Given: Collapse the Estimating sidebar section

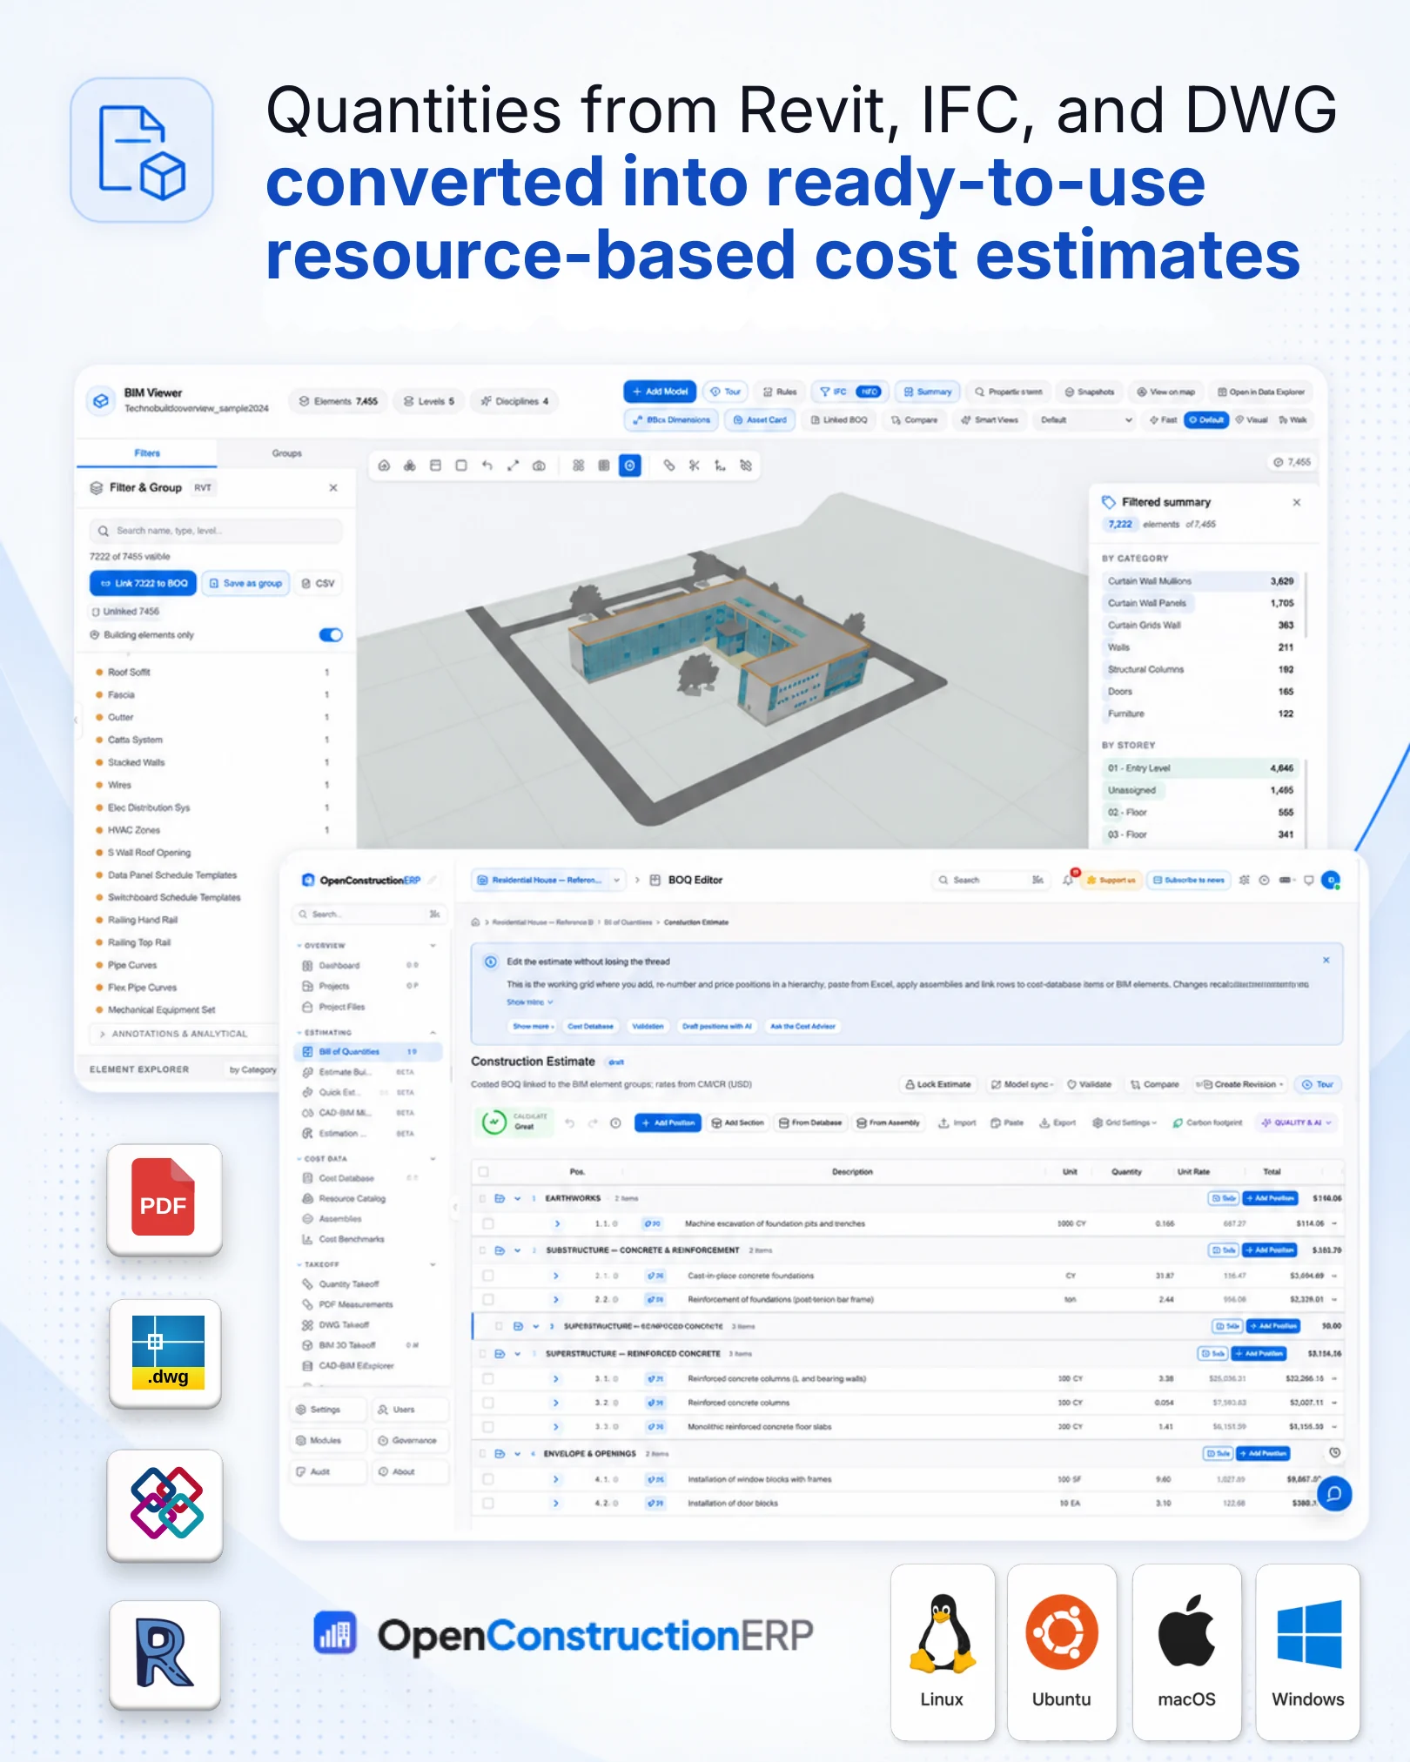Looking at the screenshot, I should [x=433, y=1033].
